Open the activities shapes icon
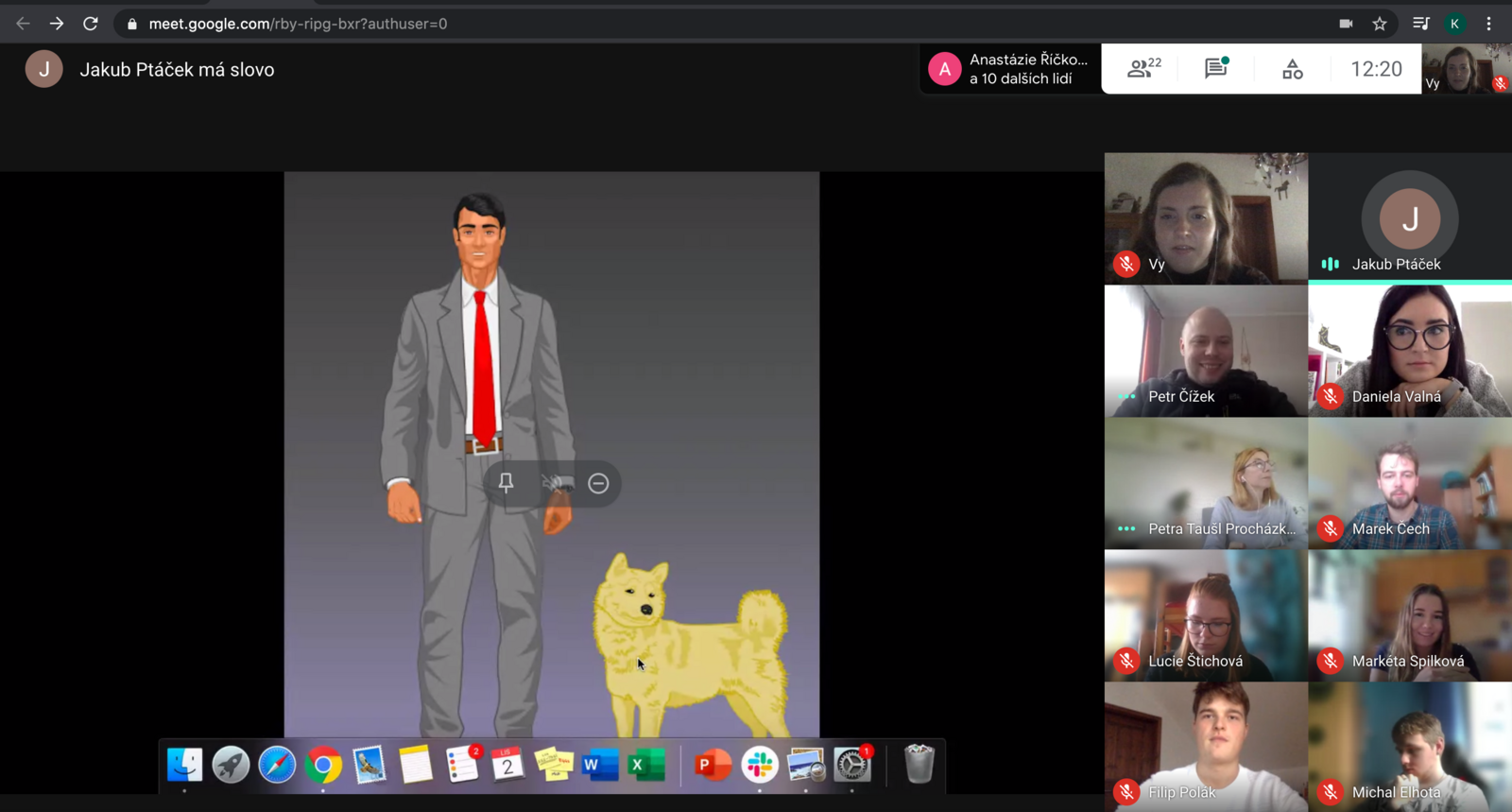This screenshot has height=812, width=1512. pyautogui.click(x=1292, y=69)
